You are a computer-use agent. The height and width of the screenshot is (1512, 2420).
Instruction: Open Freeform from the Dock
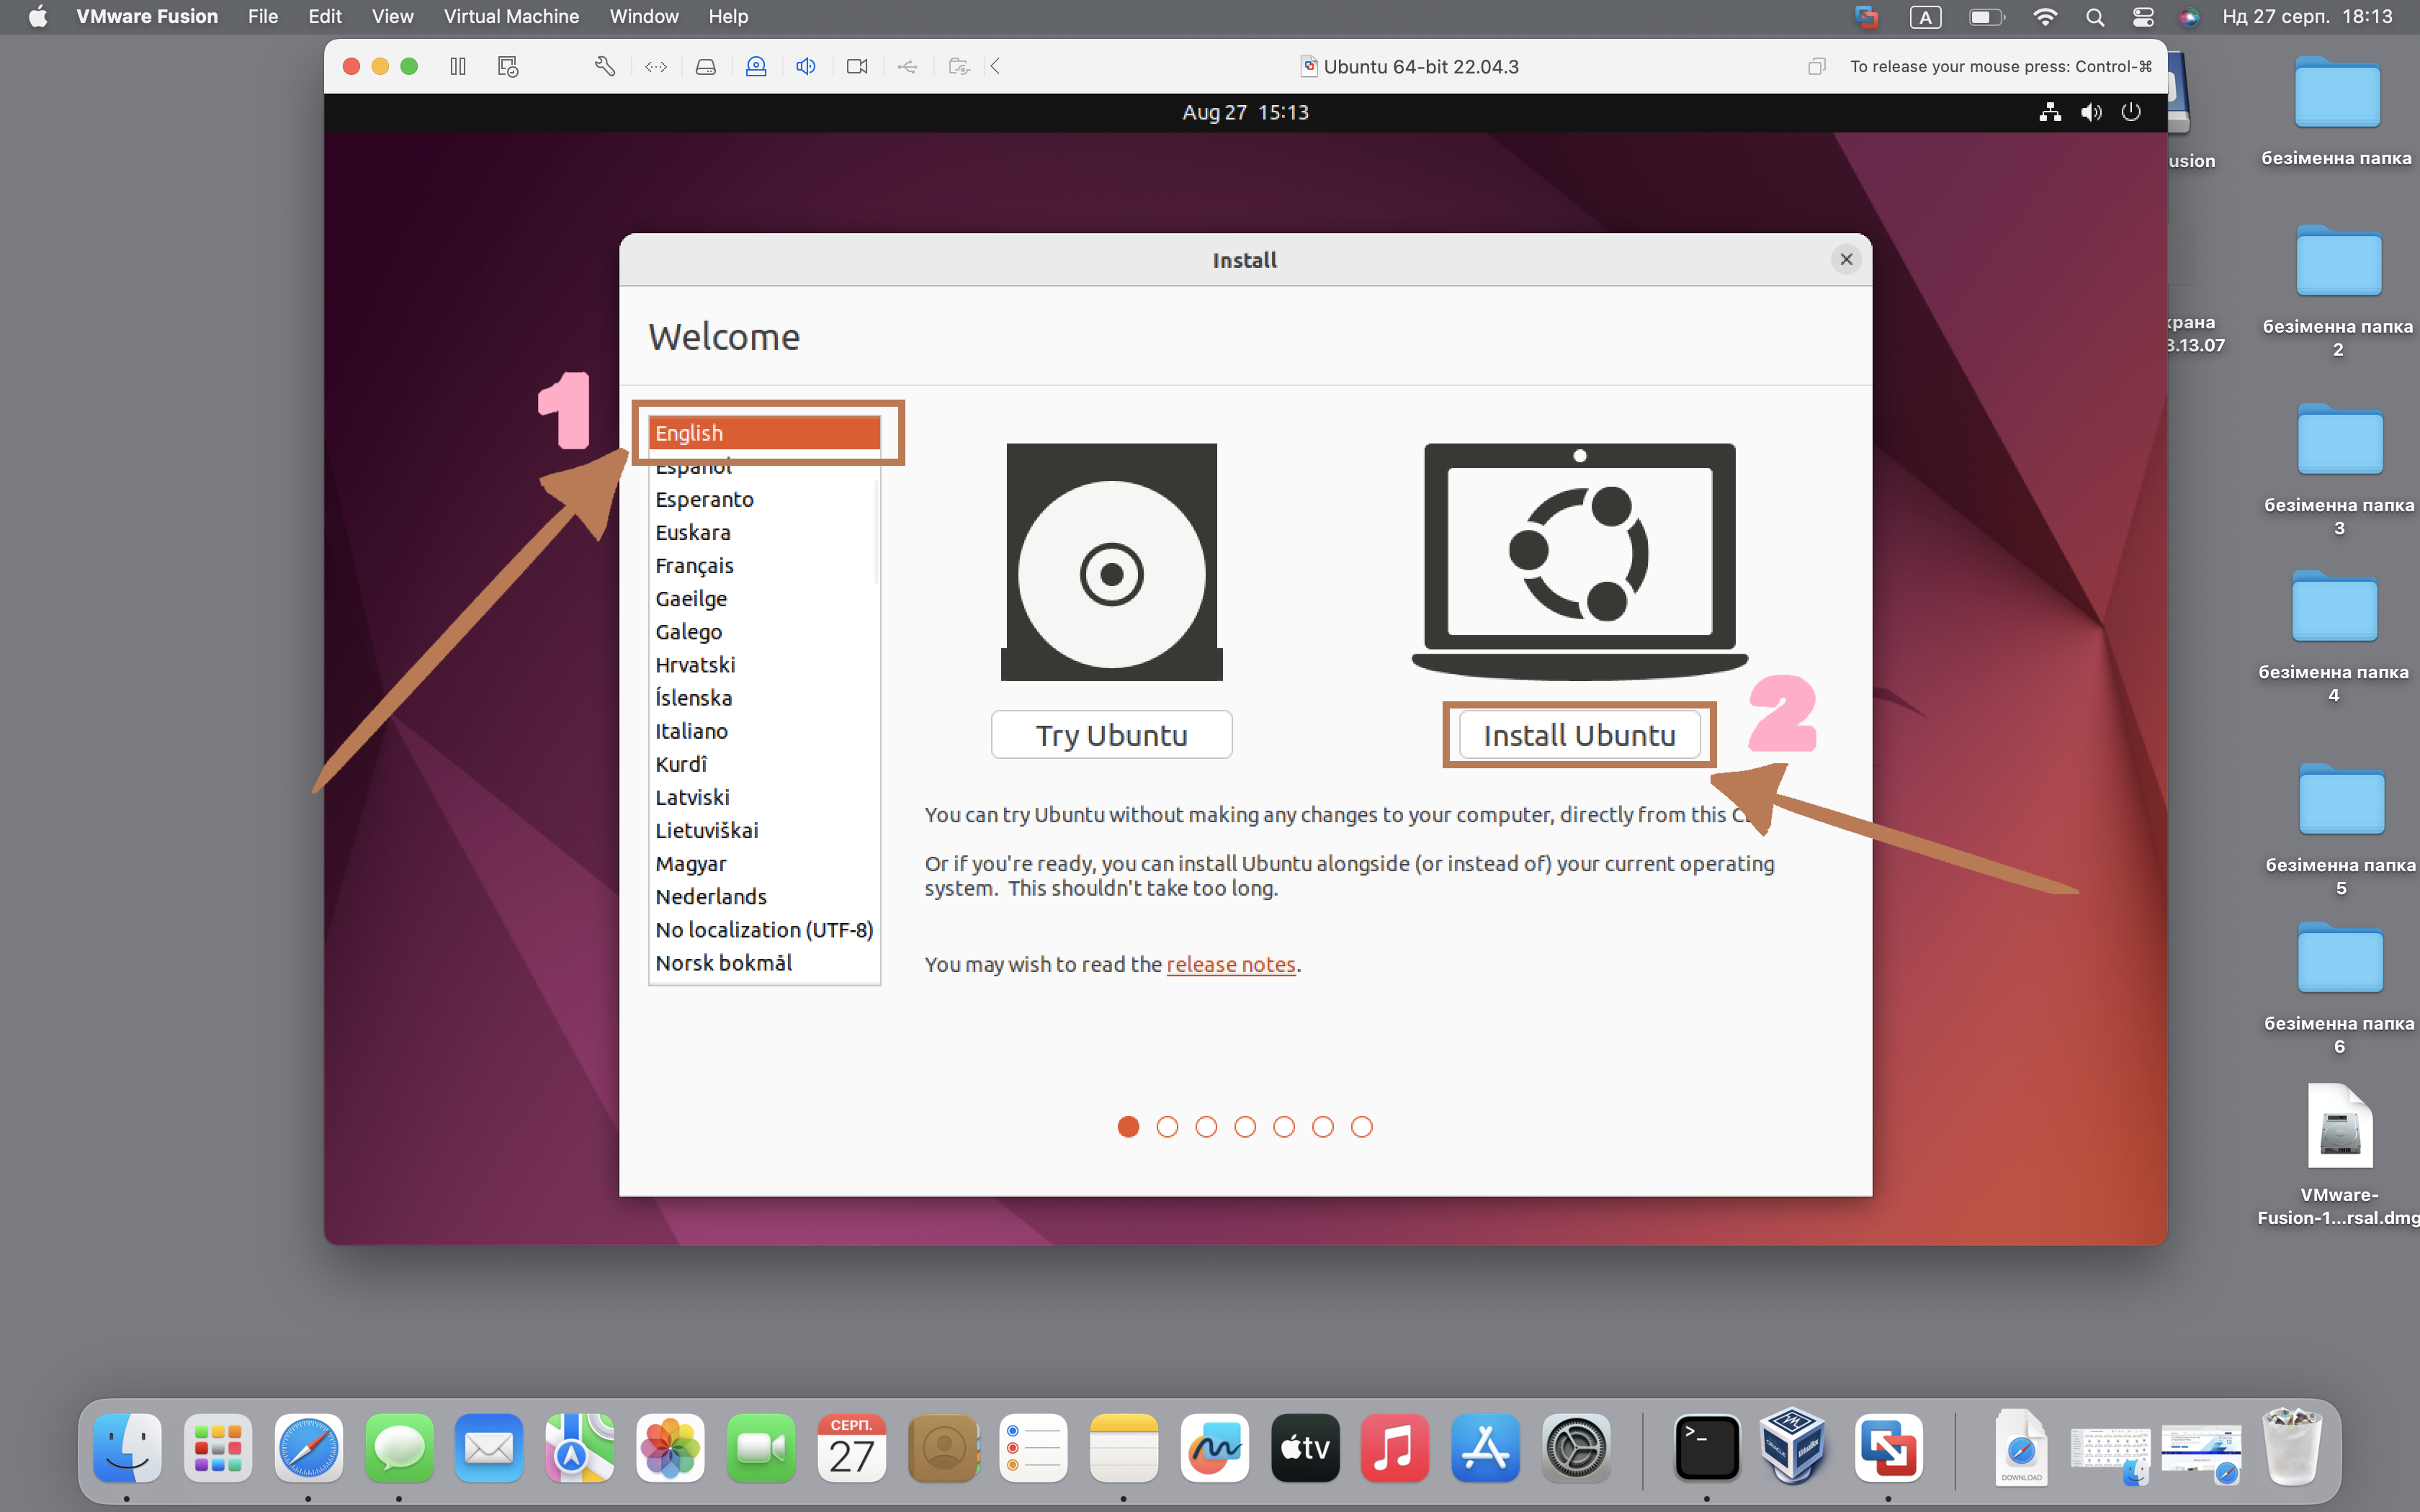(1214, 1447)
